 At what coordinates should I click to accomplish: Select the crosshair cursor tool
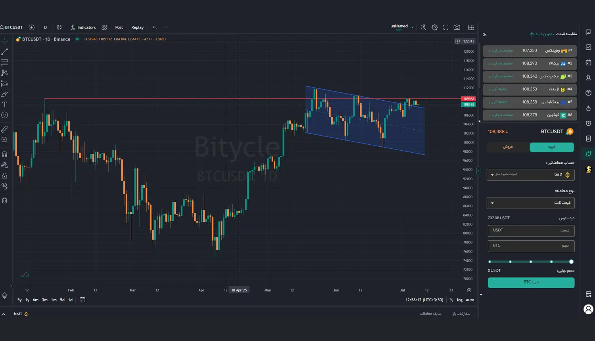[x=5, y=41]
